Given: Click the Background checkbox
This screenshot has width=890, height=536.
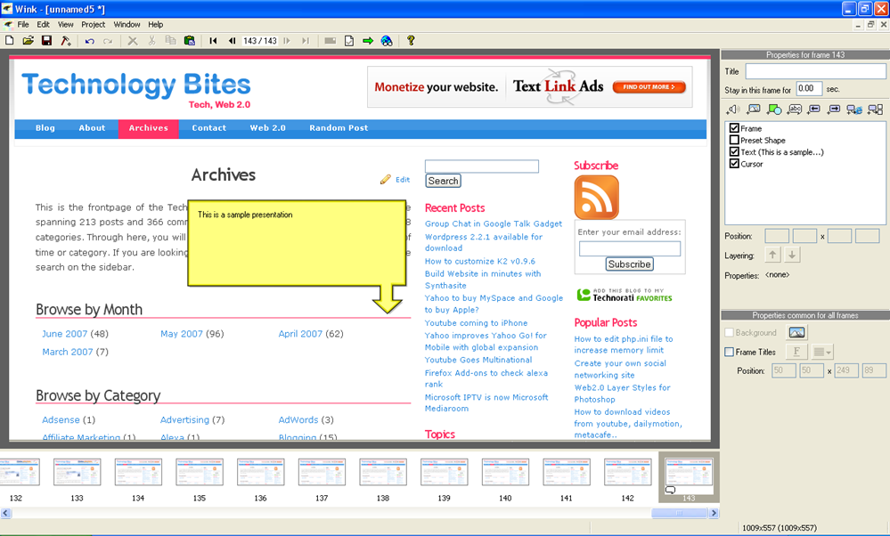Looking at the screenshot, I should pyautogui.click(x=730, y=333).
